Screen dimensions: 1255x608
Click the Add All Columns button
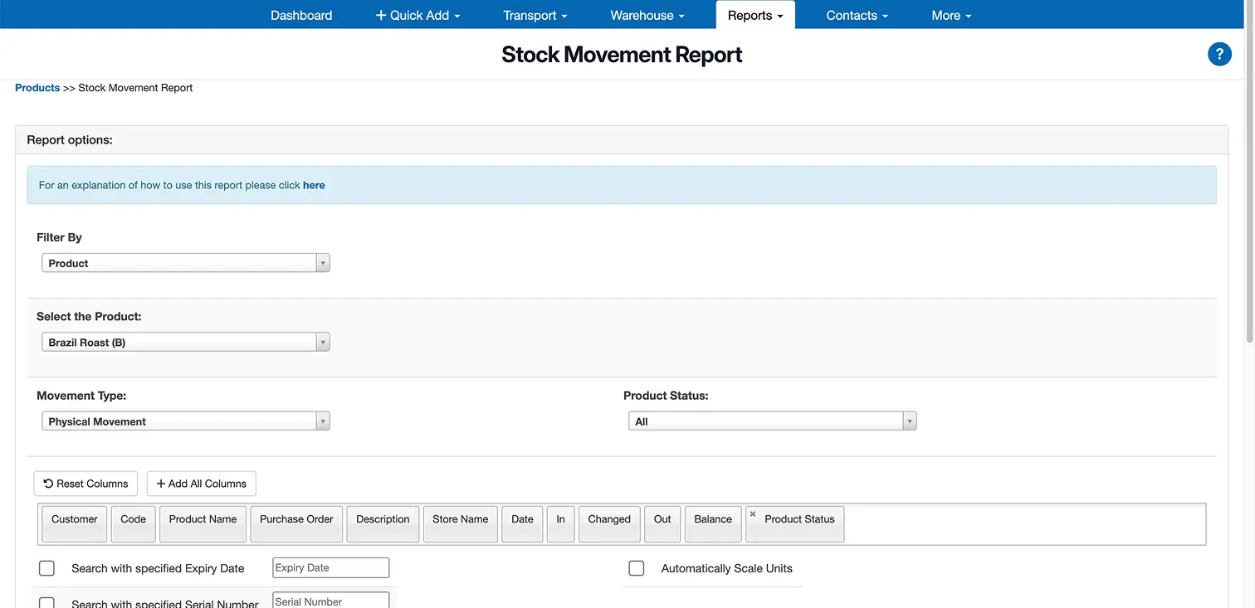pyautogui.click(x=202, y=484)
